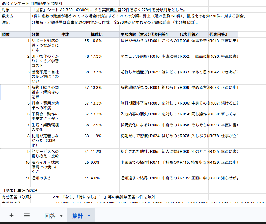Open the all sheets list icon
This screenshot has height=224, width=266.
27,216
